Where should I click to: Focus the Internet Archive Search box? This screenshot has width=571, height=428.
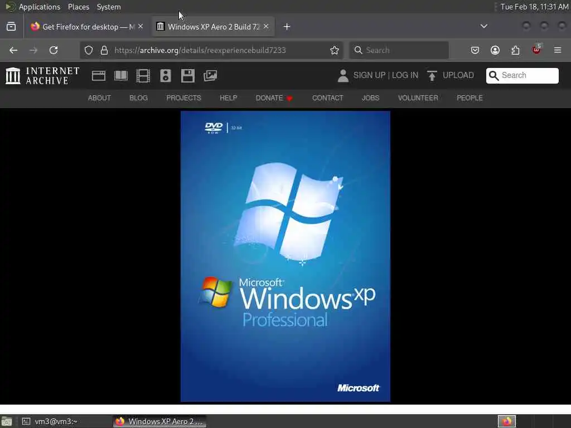[522, 75]
